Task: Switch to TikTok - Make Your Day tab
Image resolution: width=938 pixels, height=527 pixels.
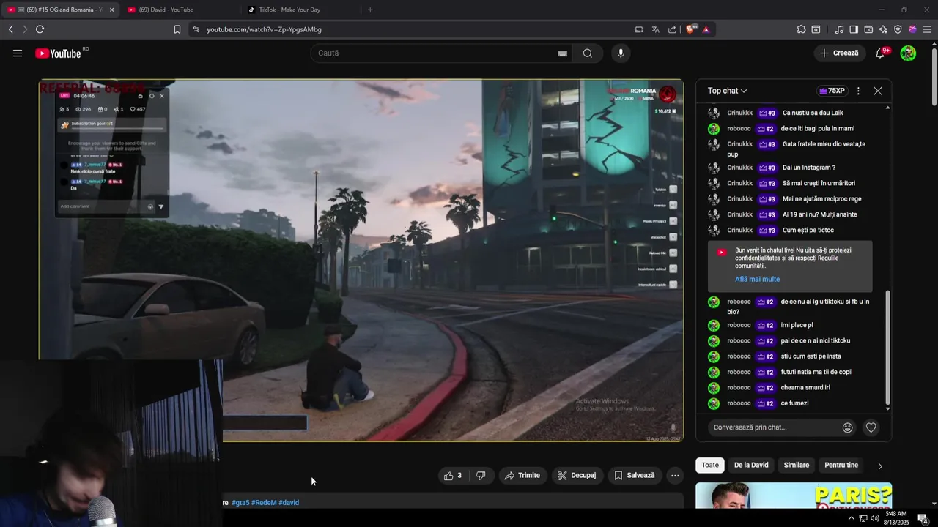Action: pos(299,10)
